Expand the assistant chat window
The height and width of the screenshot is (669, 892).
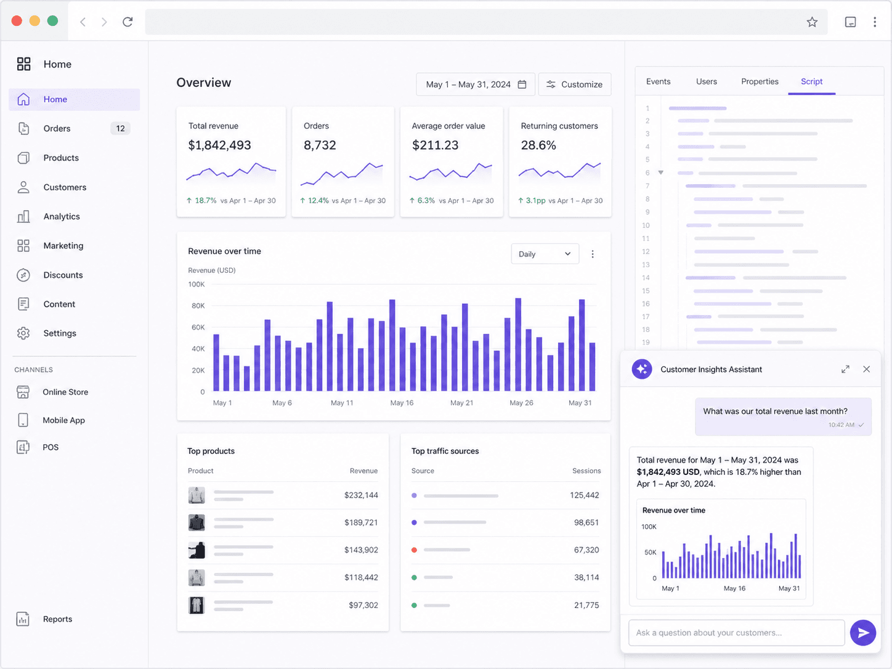[845, 369]
